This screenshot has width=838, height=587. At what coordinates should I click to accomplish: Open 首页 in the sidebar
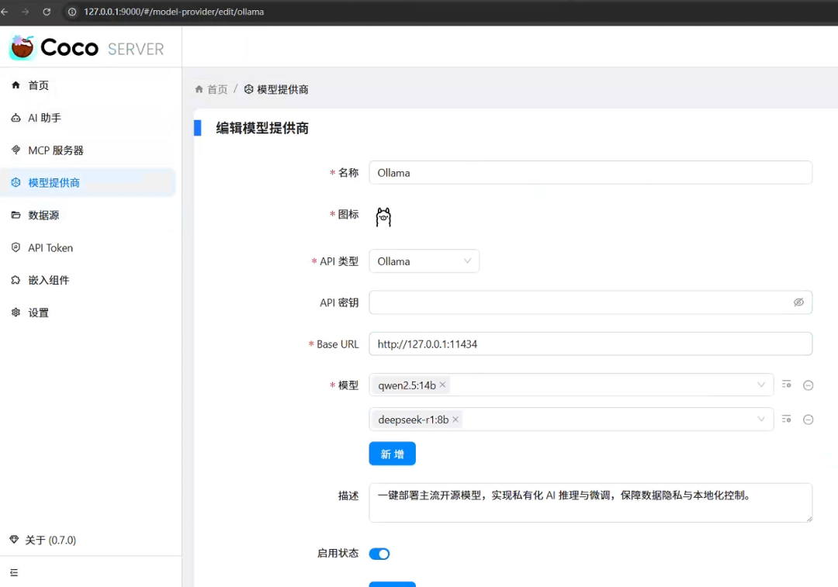click(88, 85)
